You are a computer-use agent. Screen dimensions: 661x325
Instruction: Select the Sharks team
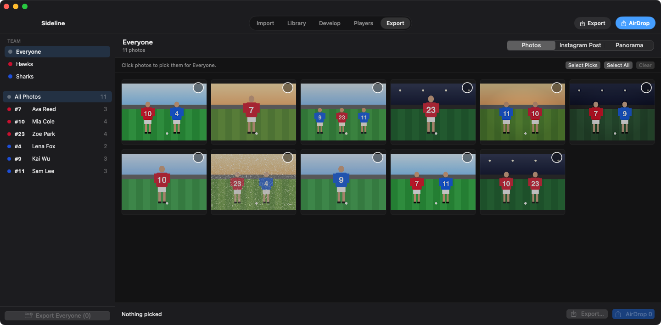tap(57, 77)
